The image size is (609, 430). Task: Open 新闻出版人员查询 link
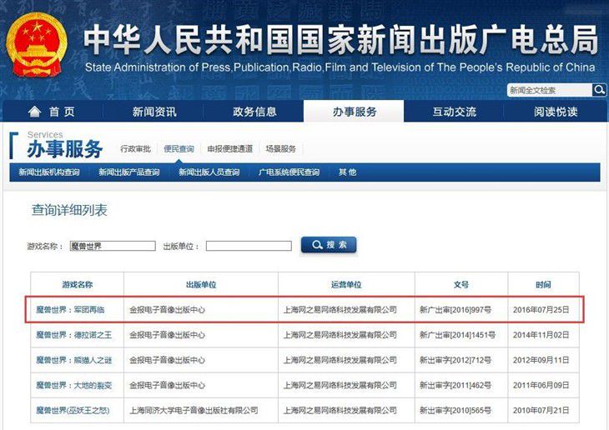pos(209,172)
